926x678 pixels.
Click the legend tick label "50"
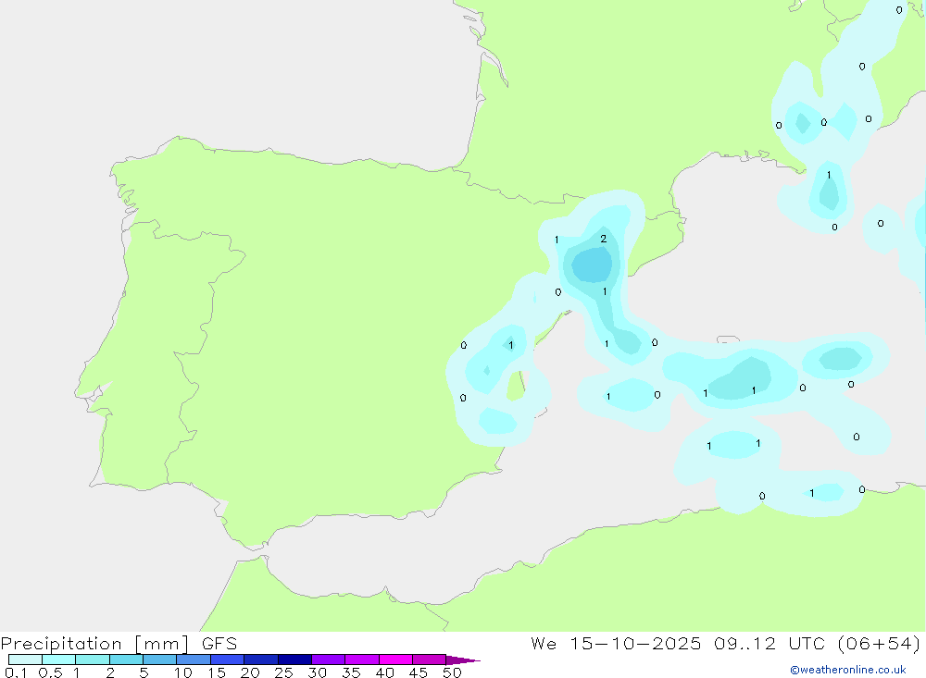(452, 672)
